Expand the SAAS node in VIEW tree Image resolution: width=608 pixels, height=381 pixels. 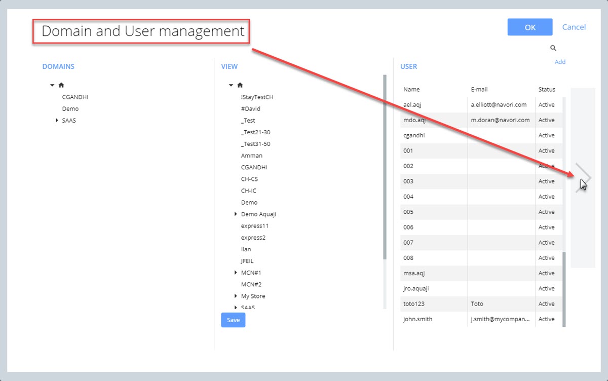[x=236, y=308]
